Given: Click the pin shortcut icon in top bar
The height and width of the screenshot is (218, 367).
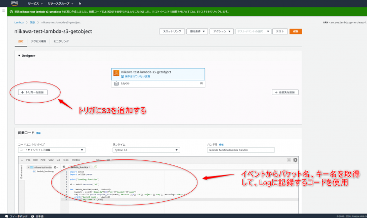Looking at the screenshot, I should tap(80, 4).
